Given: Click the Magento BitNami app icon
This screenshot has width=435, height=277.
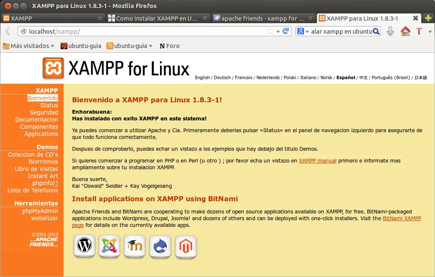Looking at the screenshot, I should pos(186,247).
